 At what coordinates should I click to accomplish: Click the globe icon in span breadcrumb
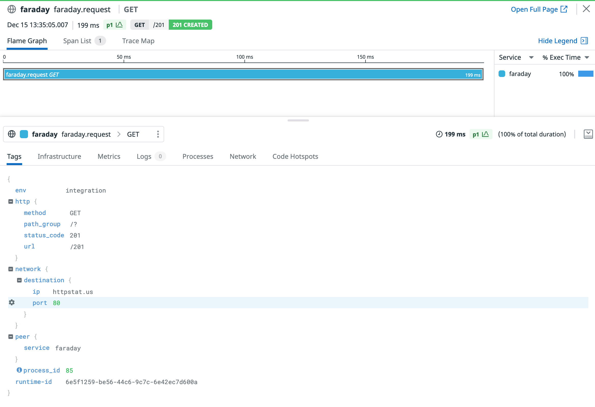[12, 134]
